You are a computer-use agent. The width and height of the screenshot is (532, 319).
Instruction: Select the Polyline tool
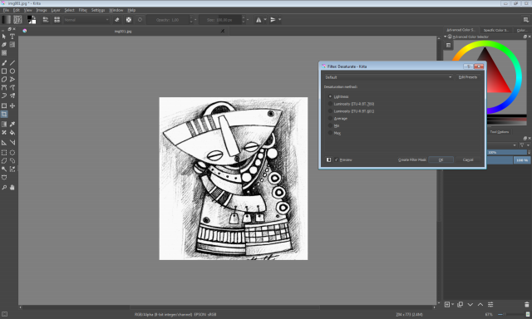12,79
